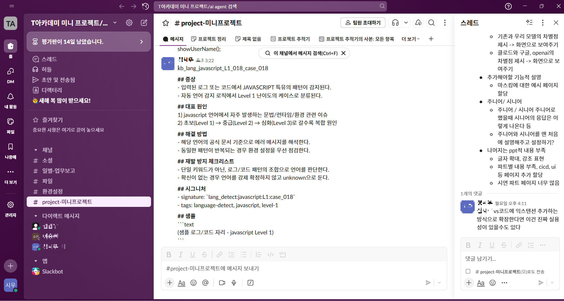
Task: Open emoji picker in channel composer
Action: (193, 283)
